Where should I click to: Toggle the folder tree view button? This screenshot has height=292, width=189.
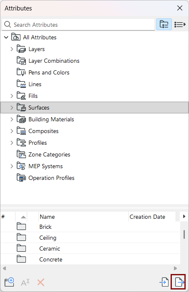point(164,24)
